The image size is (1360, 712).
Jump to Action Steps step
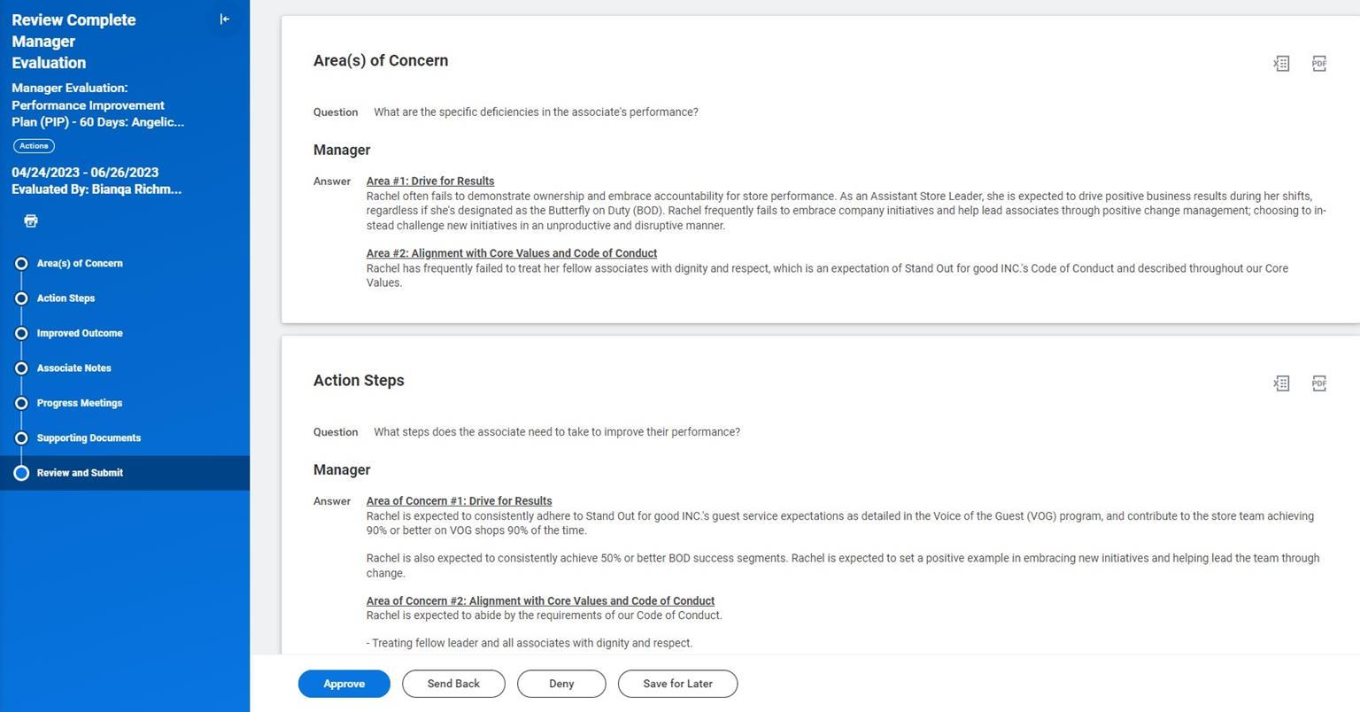[66, 298]
